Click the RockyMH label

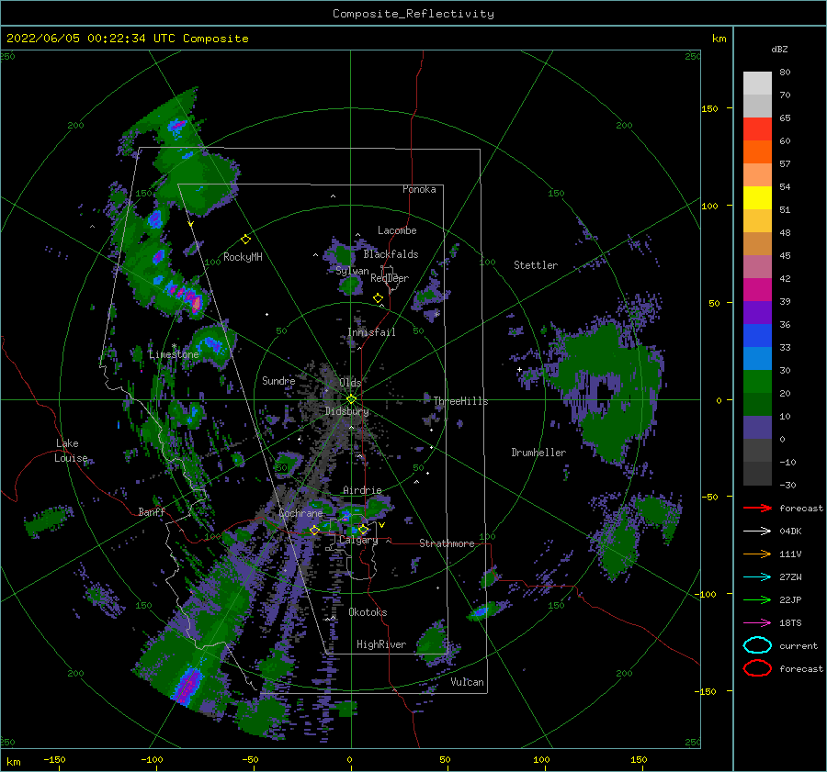[x=243, y=257]
